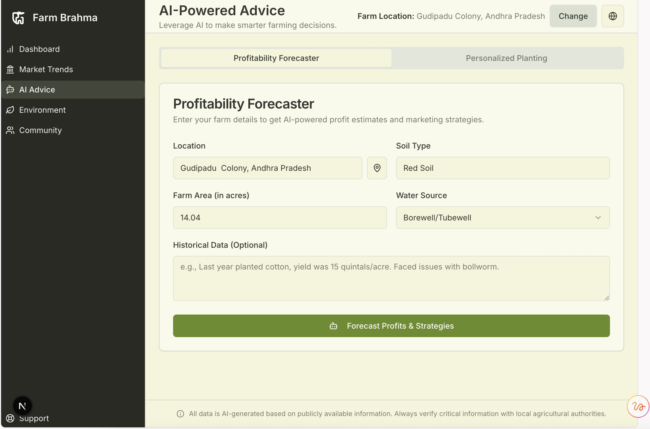This screenshot has height=429, width=650.
Task: Click the globe language icon
Action: click(613, 16)
